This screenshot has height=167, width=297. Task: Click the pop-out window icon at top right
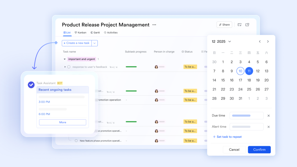click(247, 25)
